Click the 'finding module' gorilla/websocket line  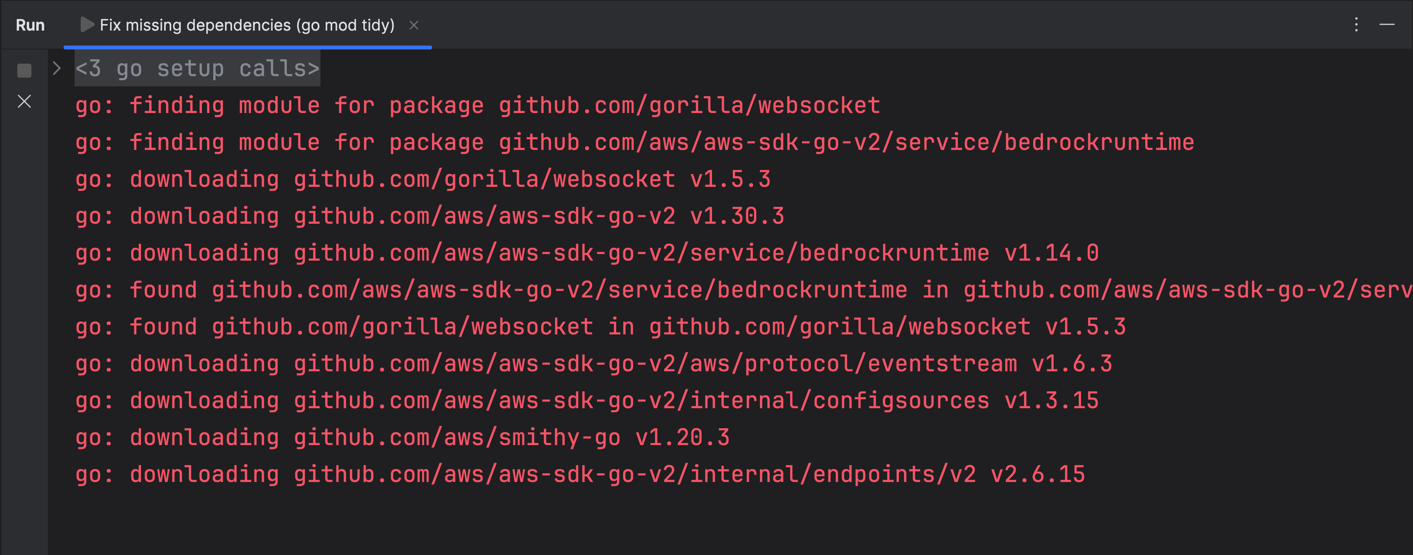coord(477,105)
